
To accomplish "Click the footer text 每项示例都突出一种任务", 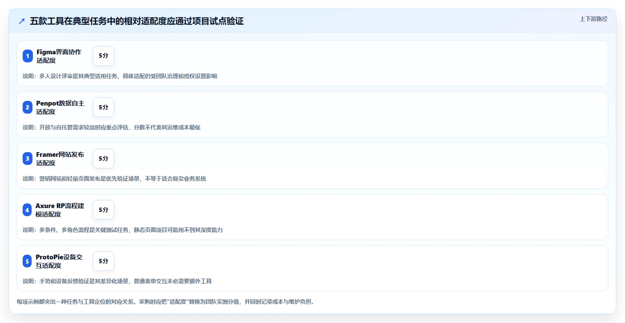I will coord(166,302).
